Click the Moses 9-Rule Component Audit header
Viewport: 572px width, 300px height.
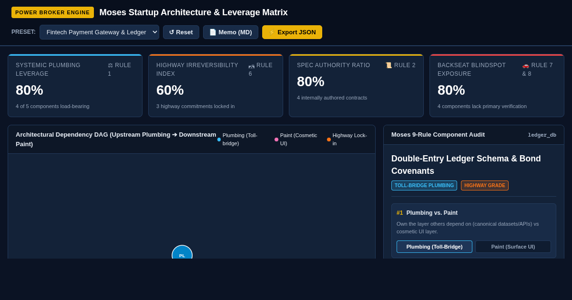coord(438,135)
